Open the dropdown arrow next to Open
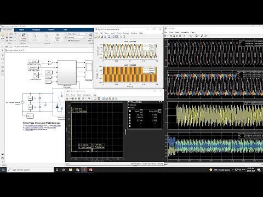The height and width of the screenshot is (197, 263). coord(15,34)
